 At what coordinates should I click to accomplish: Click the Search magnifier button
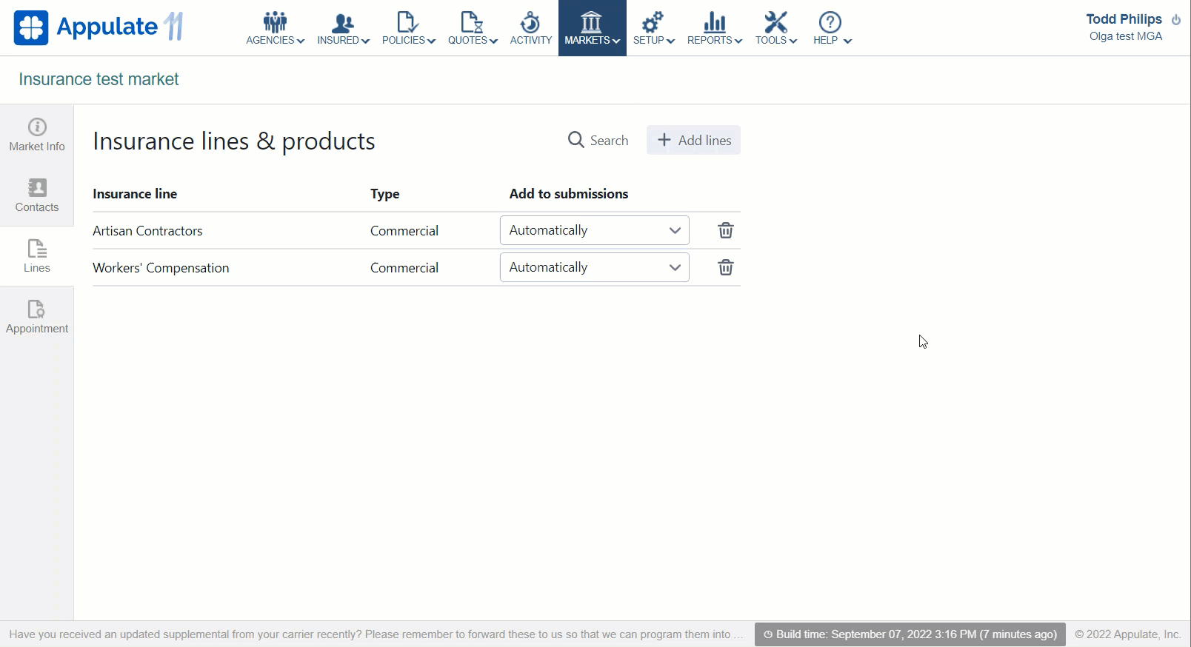tap(598, 140)
